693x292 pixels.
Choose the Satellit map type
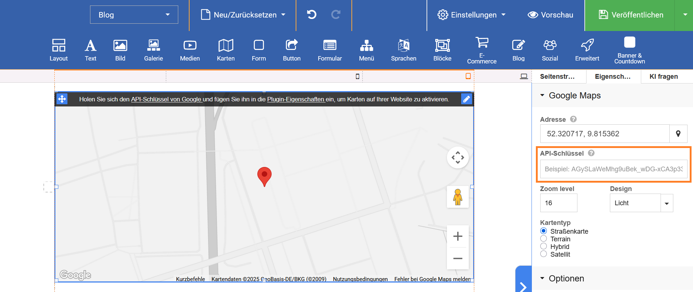[544, 254]
